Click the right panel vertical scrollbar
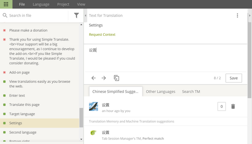 [249, 60]
